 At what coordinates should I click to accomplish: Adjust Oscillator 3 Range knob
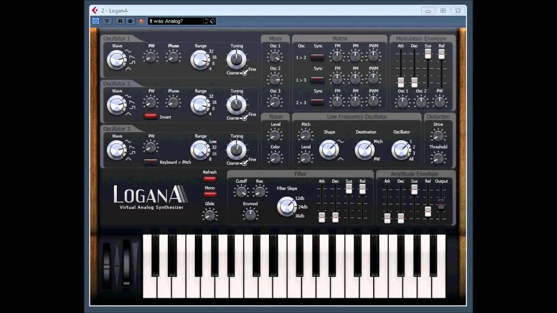pyautogui.click(x=200, y=150)
